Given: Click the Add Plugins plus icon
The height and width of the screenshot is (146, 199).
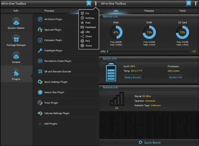Looking at the screenshot, I should coord(40,124).
